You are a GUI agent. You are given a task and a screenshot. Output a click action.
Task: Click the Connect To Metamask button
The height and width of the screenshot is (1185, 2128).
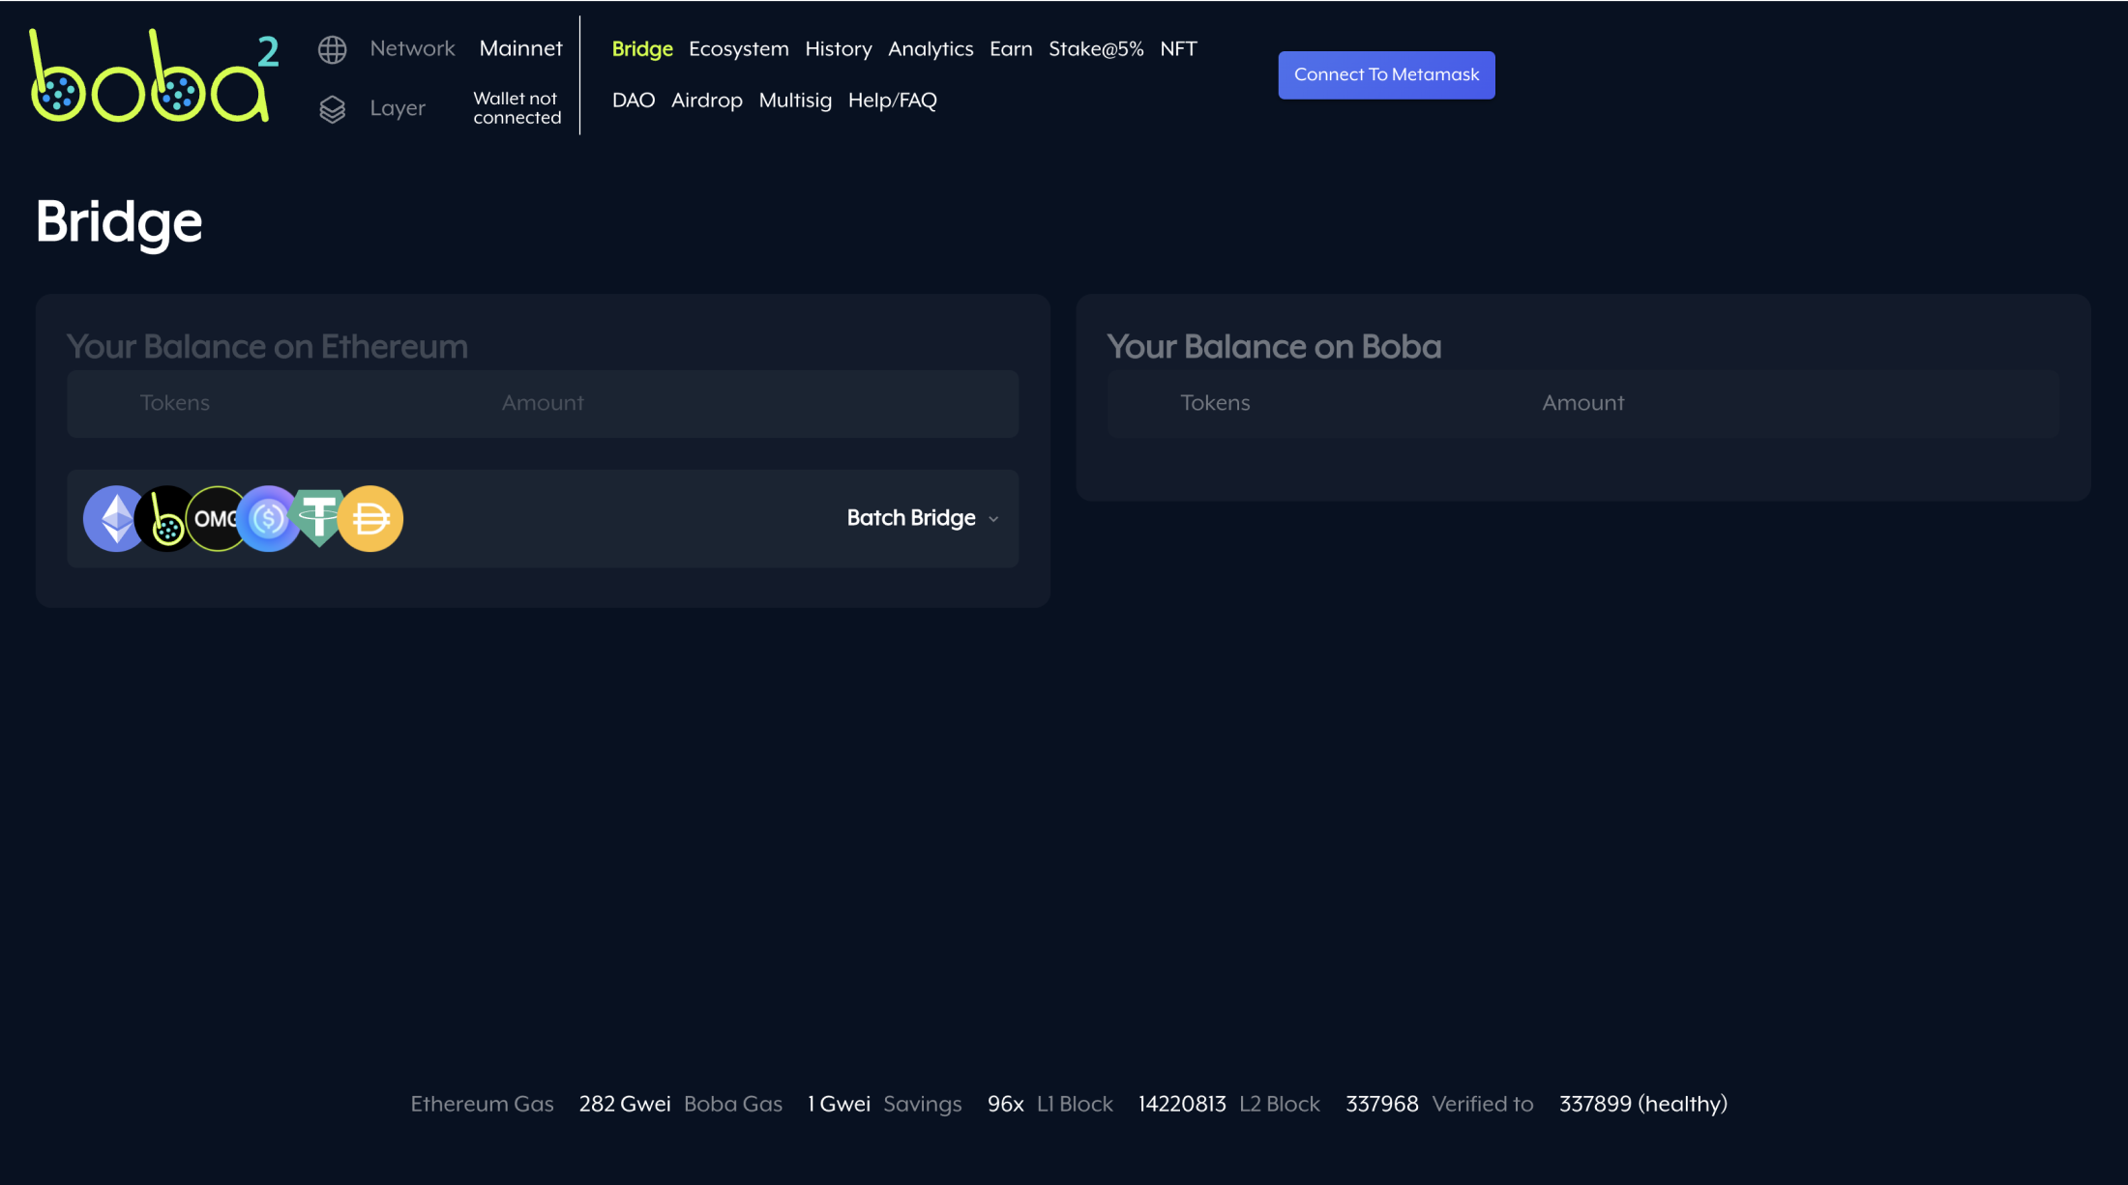pyautogui.click(x=1386, y=74)
